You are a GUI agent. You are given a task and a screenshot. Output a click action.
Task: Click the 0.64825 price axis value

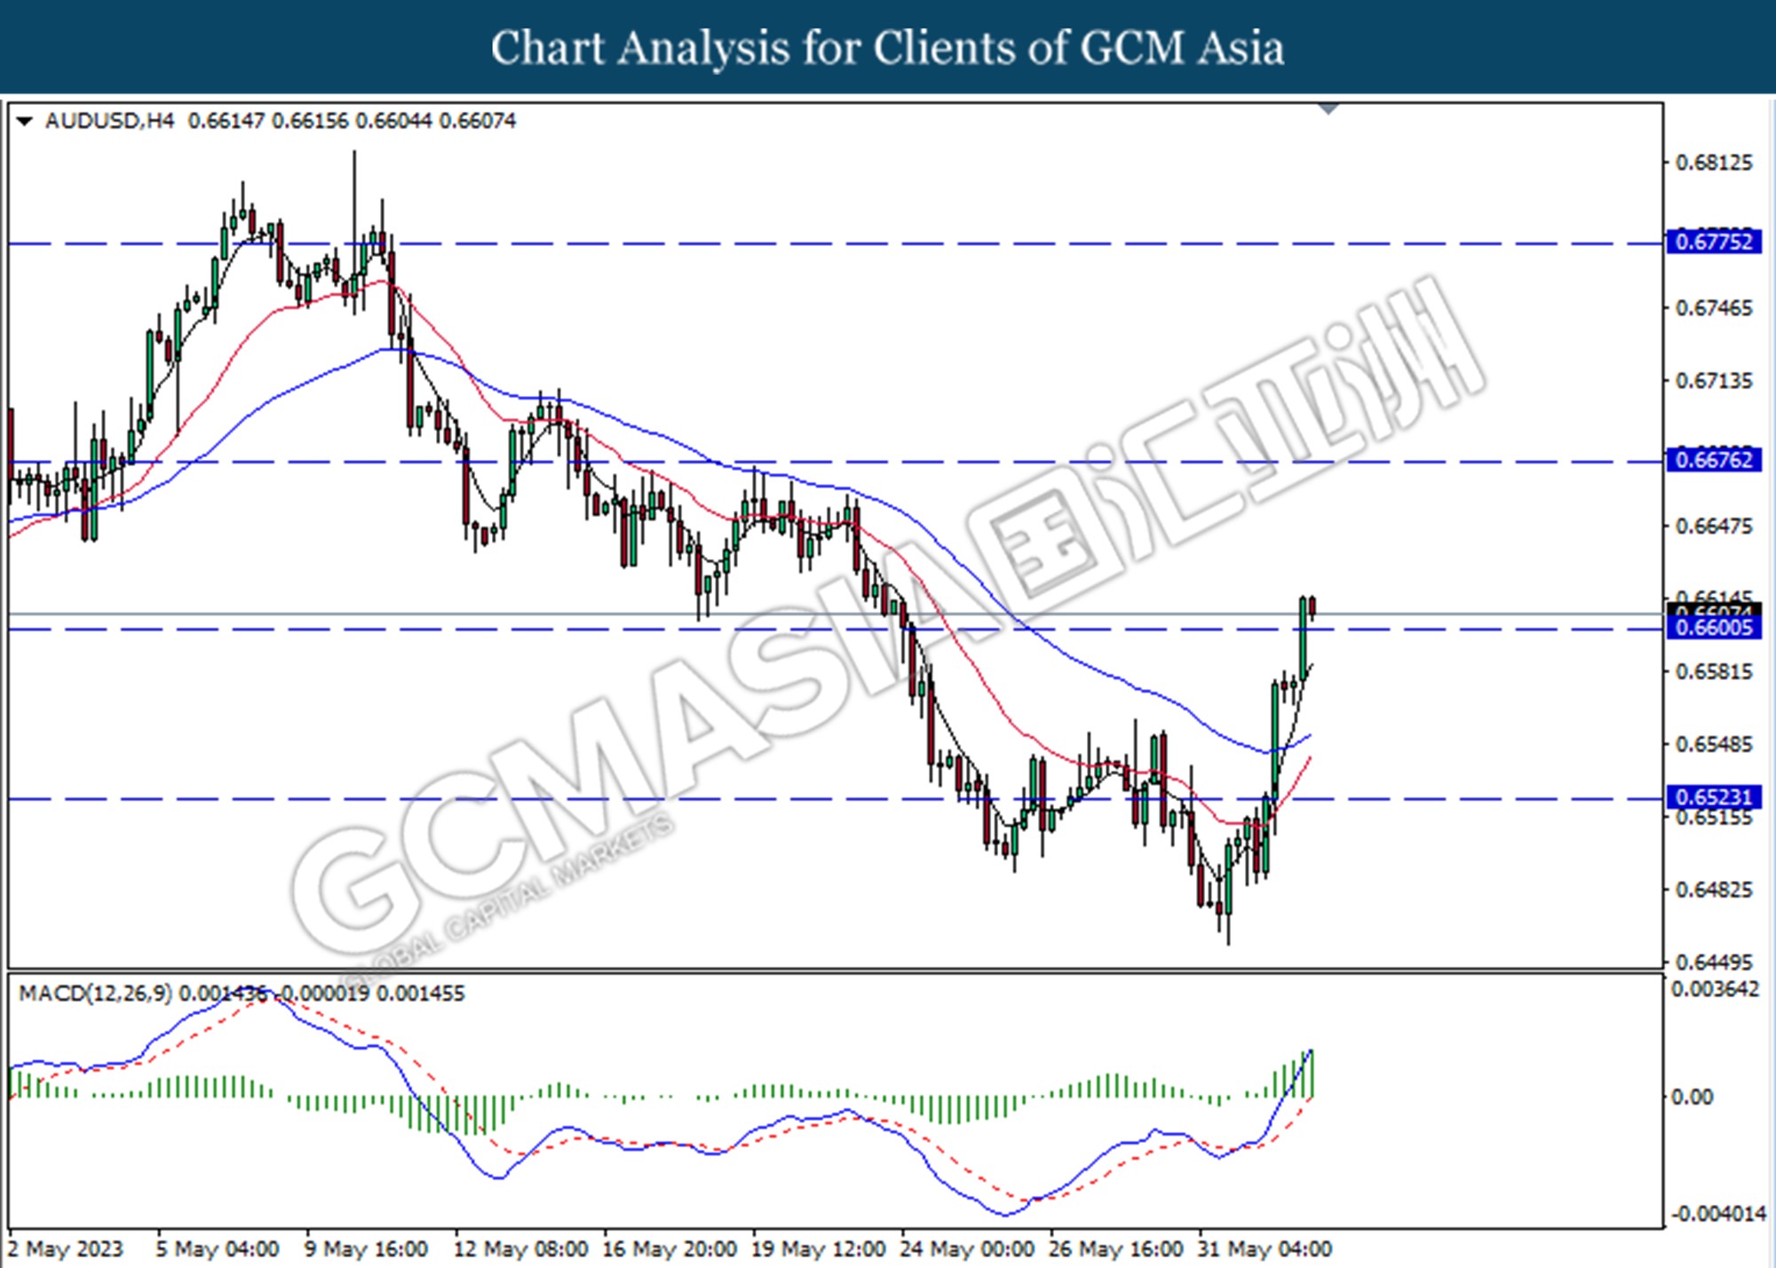[x=1714, y=890]
